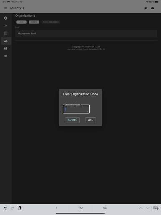Click the JOIN button under Organizations heading
The height and width of the screenshot is (215, 161).
click(21, 22)
